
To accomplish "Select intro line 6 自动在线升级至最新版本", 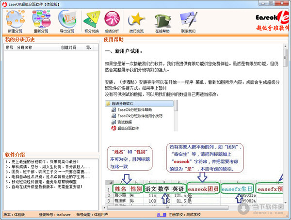I will (x=44, y=187).
